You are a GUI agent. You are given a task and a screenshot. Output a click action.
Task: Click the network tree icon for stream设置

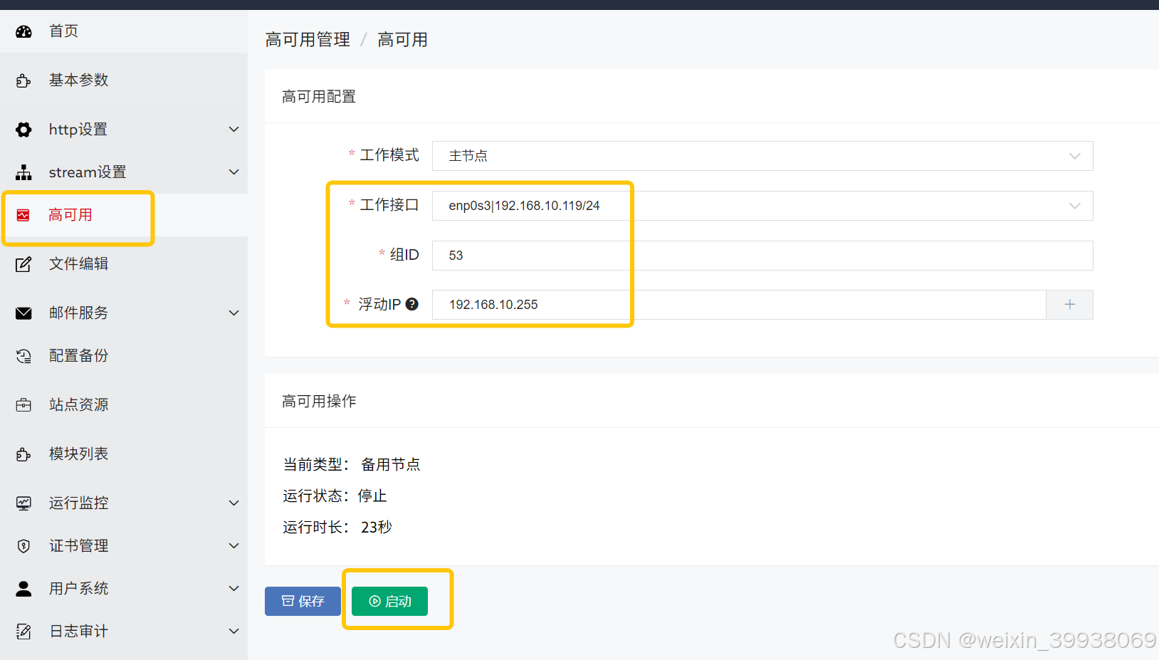[x=23, y=172]
